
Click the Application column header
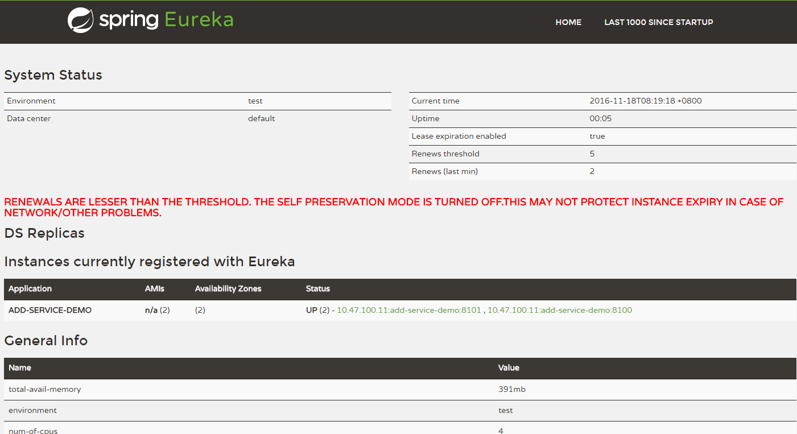30,288
